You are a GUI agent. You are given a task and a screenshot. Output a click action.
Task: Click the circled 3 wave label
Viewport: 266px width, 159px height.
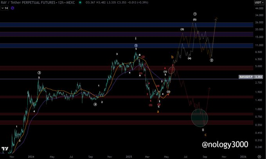[39, 73]
